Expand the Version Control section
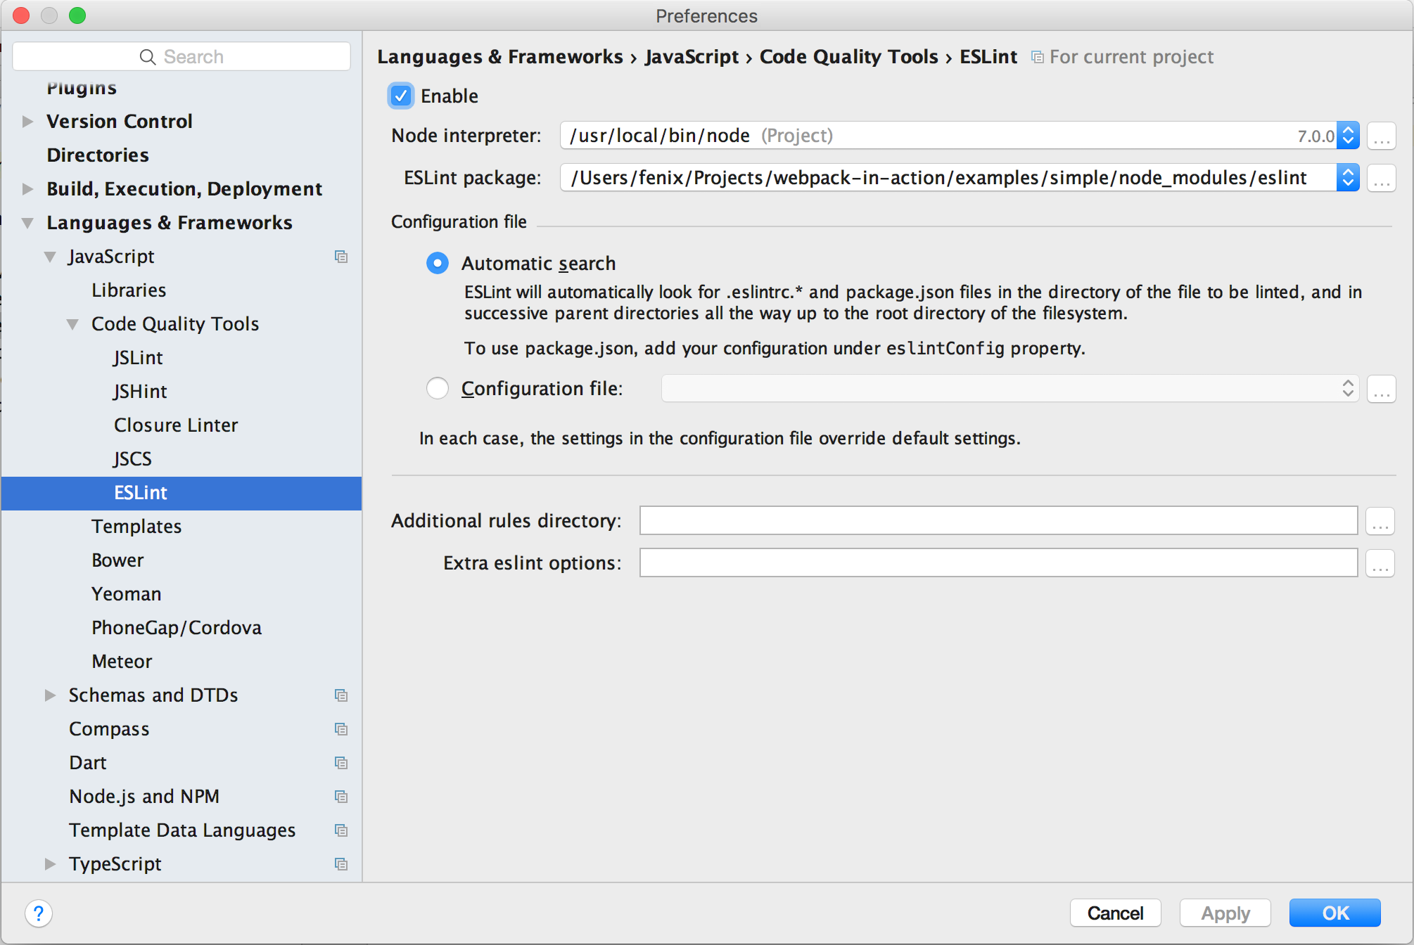The image size is (1414, 945). tap(27, 121)
